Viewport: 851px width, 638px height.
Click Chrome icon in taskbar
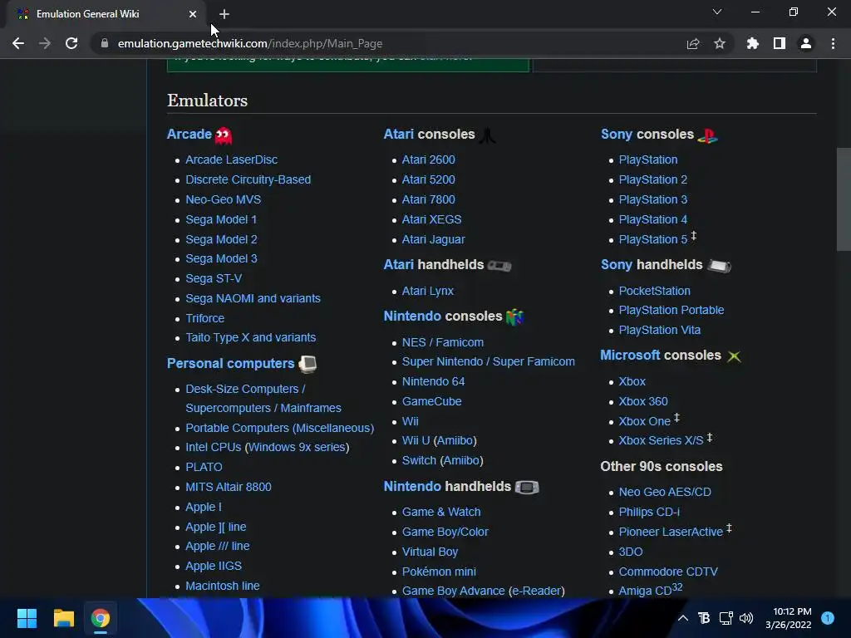click(x=101, y=618)
